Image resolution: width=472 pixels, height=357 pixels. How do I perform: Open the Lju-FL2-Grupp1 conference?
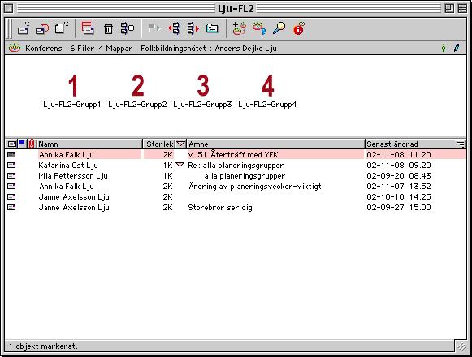72,91
